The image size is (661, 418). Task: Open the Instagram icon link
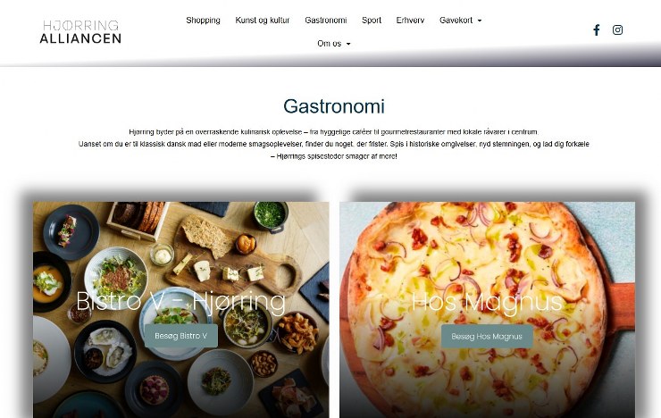(617, 29)
